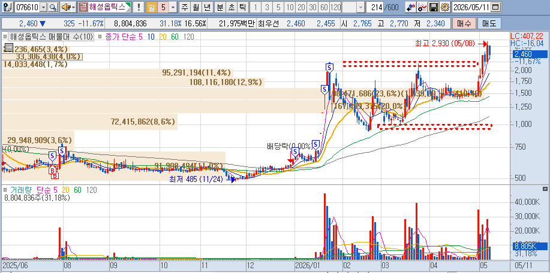Click the 매도 sell button
550x273 pixels.
click(x=489, y=23)
